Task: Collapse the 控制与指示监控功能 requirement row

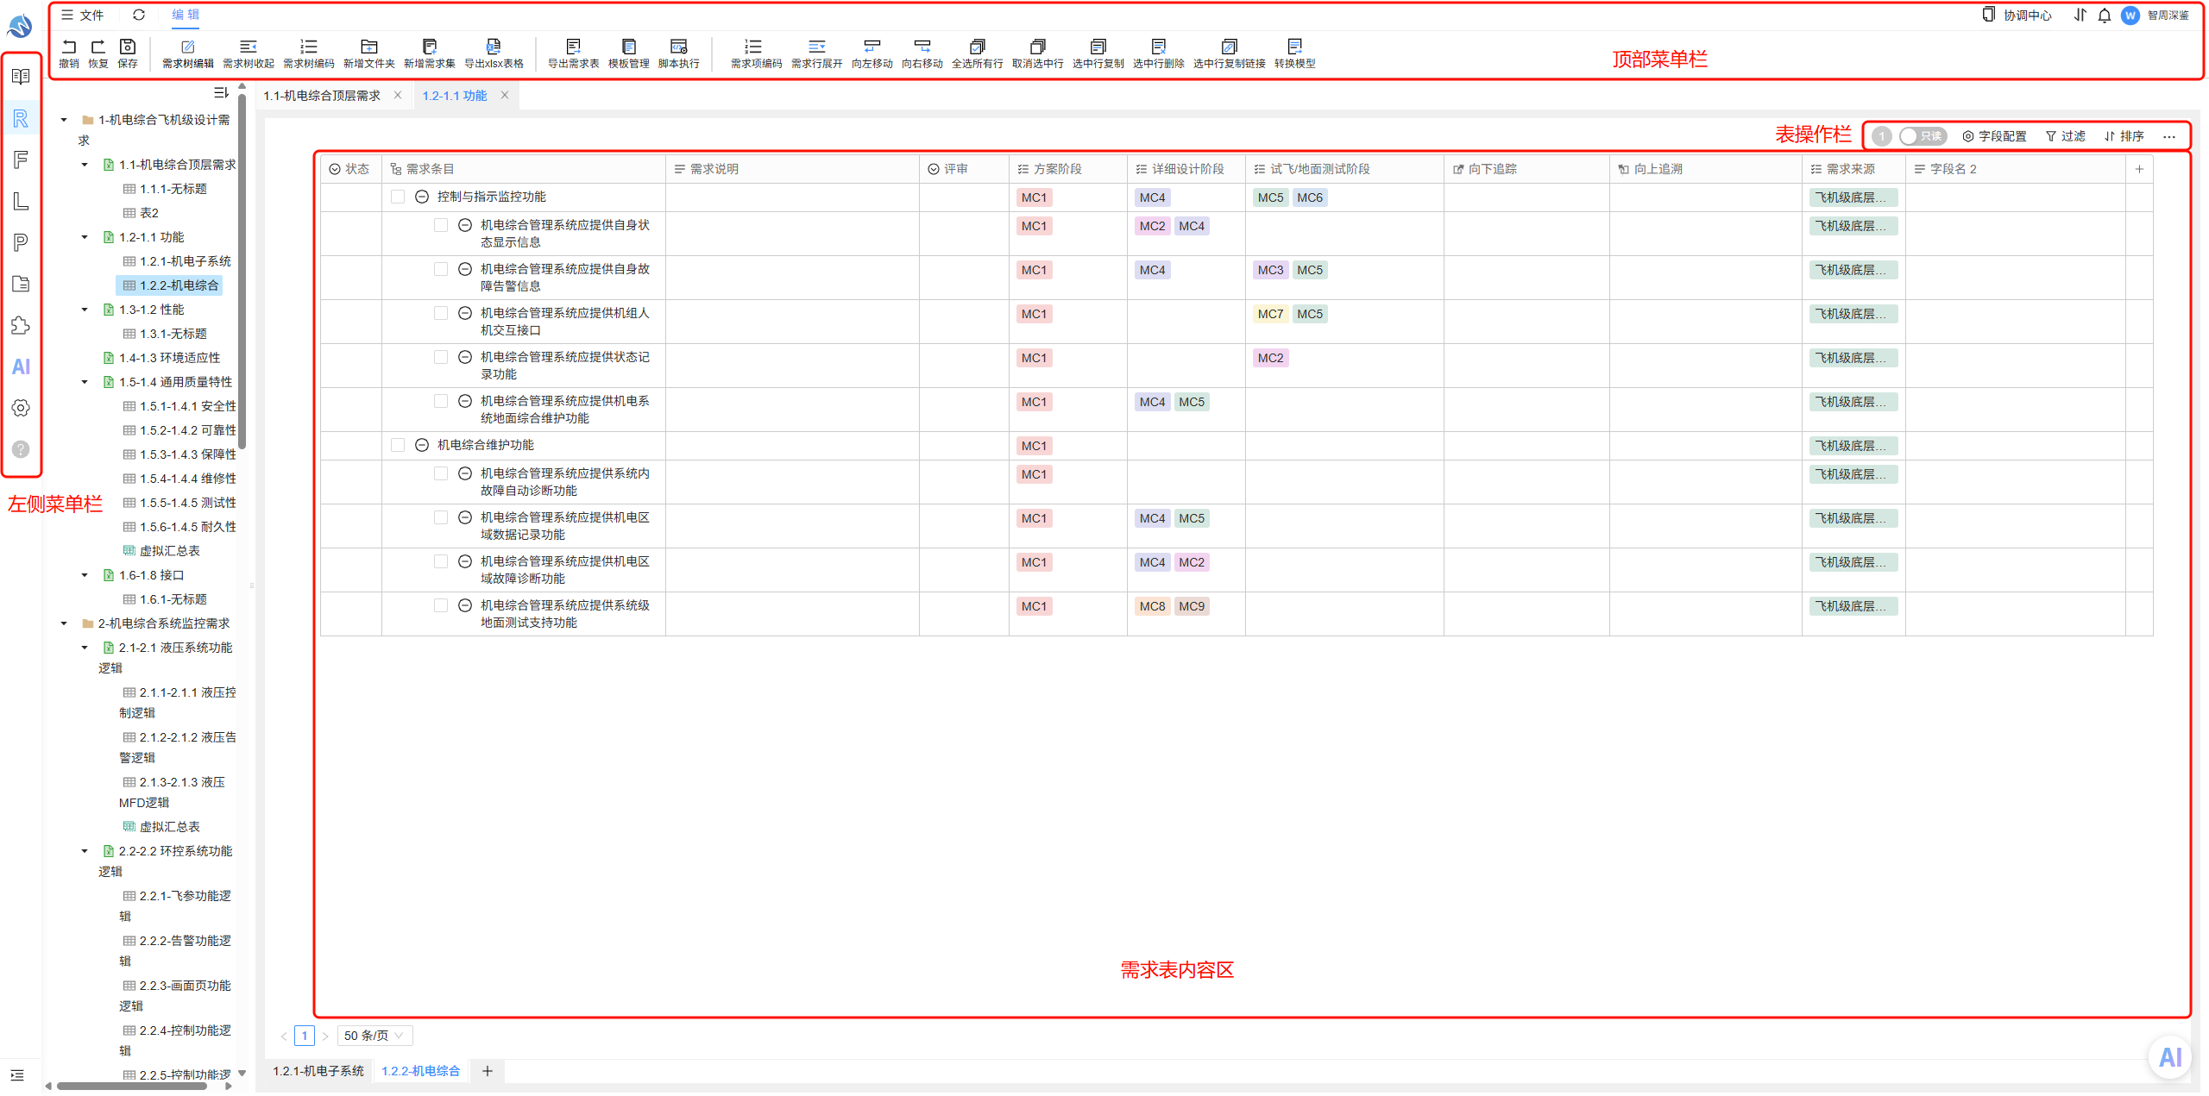Action: (x=422, y=197)
